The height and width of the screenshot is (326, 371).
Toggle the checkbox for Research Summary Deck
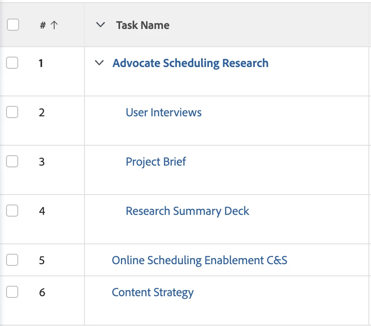[13, 211]
